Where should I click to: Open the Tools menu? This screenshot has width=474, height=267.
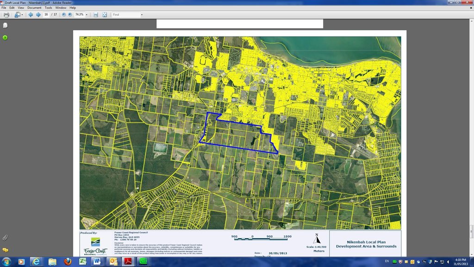coord(48,8)
